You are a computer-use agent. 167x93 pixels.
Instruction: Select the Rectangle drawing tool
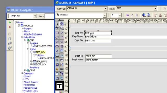(57, 33)
